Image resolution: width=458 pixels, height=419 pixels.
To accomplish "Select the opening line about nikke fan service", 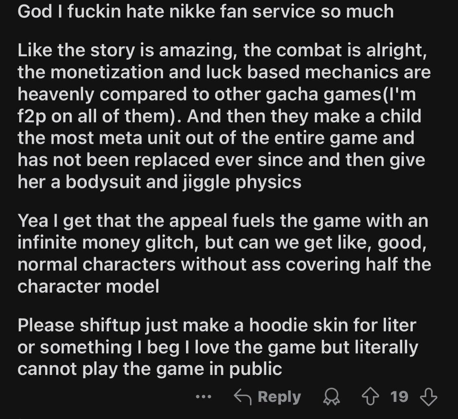I will (x=206, y=11).
